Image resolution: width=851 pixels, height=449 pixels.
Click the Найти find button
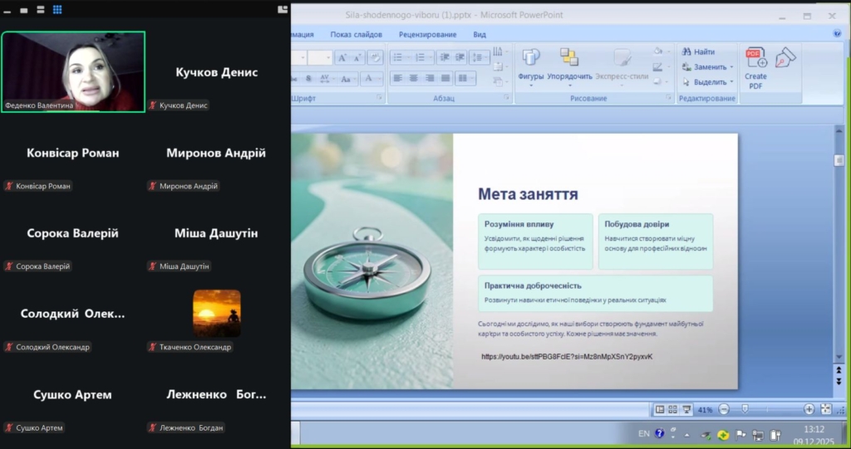click(x=699, y=51)
